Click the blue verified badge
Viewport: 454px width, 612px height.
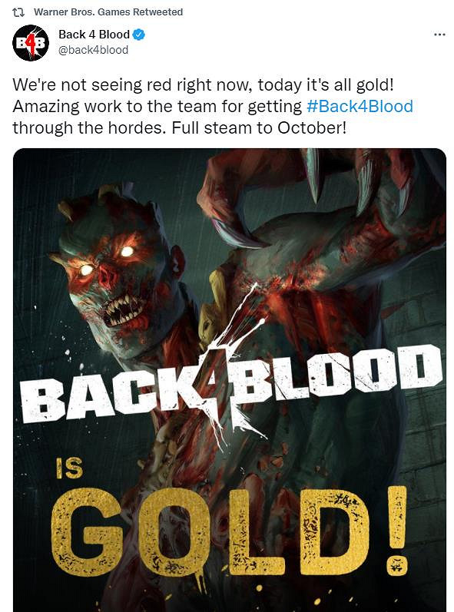[x=139, y=35]
